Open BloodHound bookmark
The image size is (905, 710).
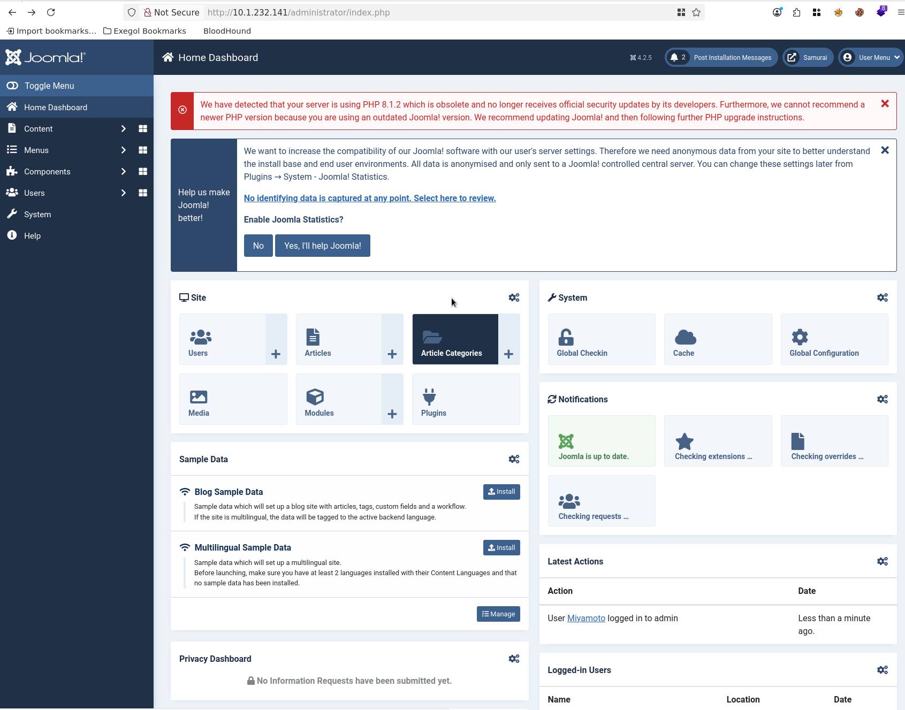tap(227, 31)
